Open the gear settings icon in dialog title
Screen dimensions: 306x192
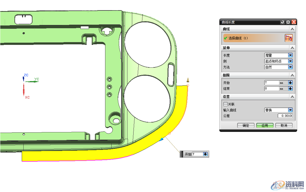pyautogui.click(x=288, y=22)
